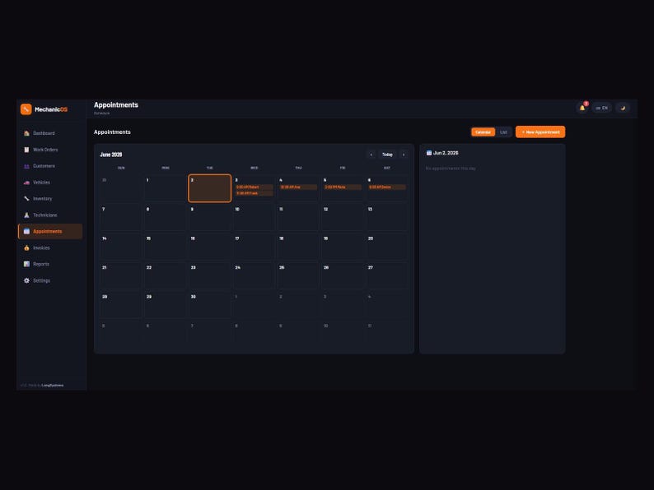654x490 pixels.
Task: Click the calendar icon beside Jun 2, 2026
Action: [429, 153]
